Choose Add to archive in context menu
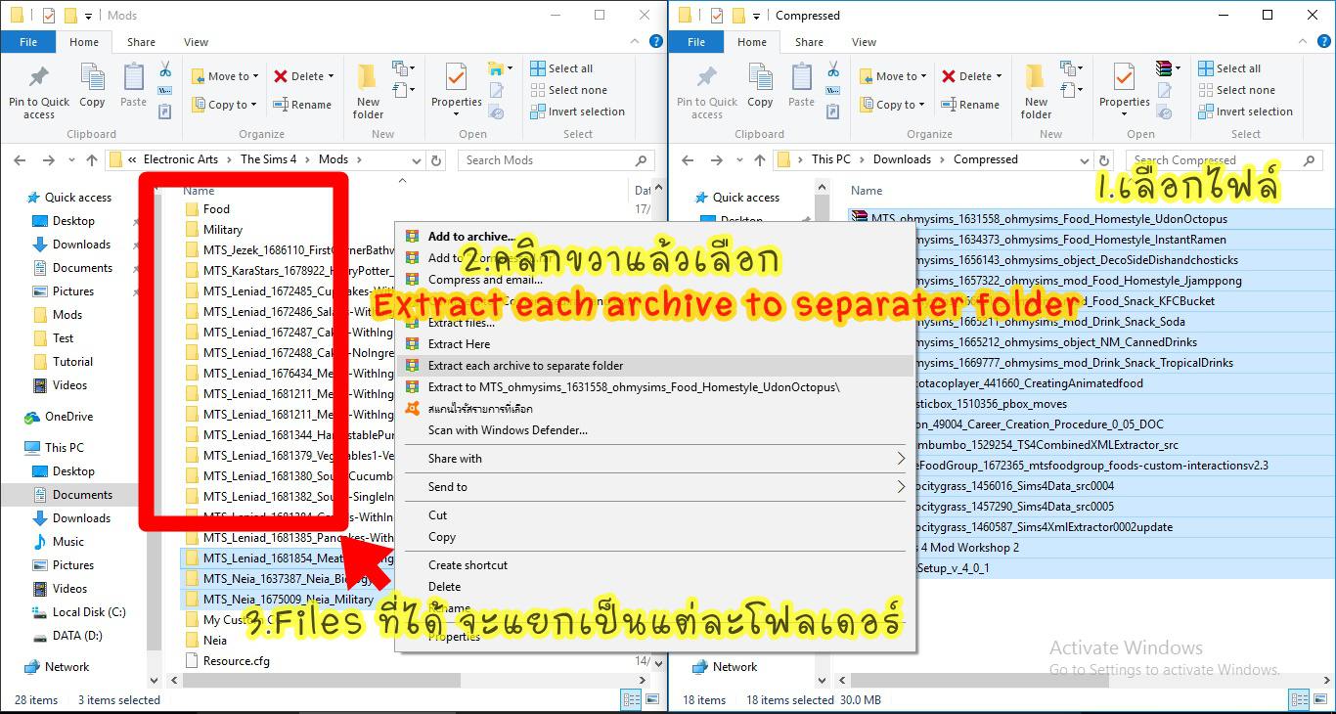 coord(655,237)
